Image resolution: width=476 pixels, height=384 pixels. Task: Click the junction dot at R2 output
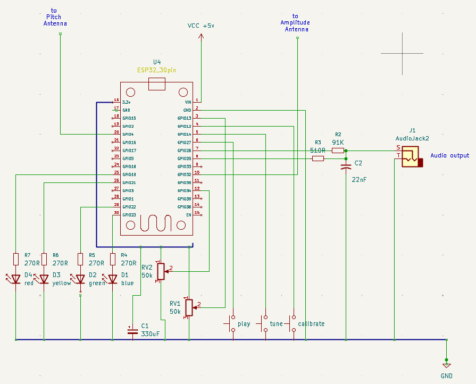click(346, 151)
